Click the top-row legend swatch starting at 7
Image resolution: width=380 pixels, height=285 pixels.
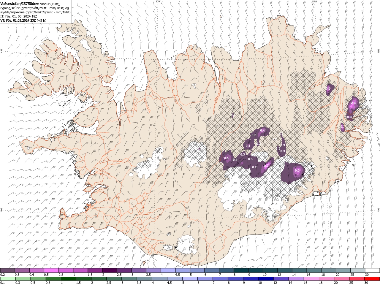(227, 270)
